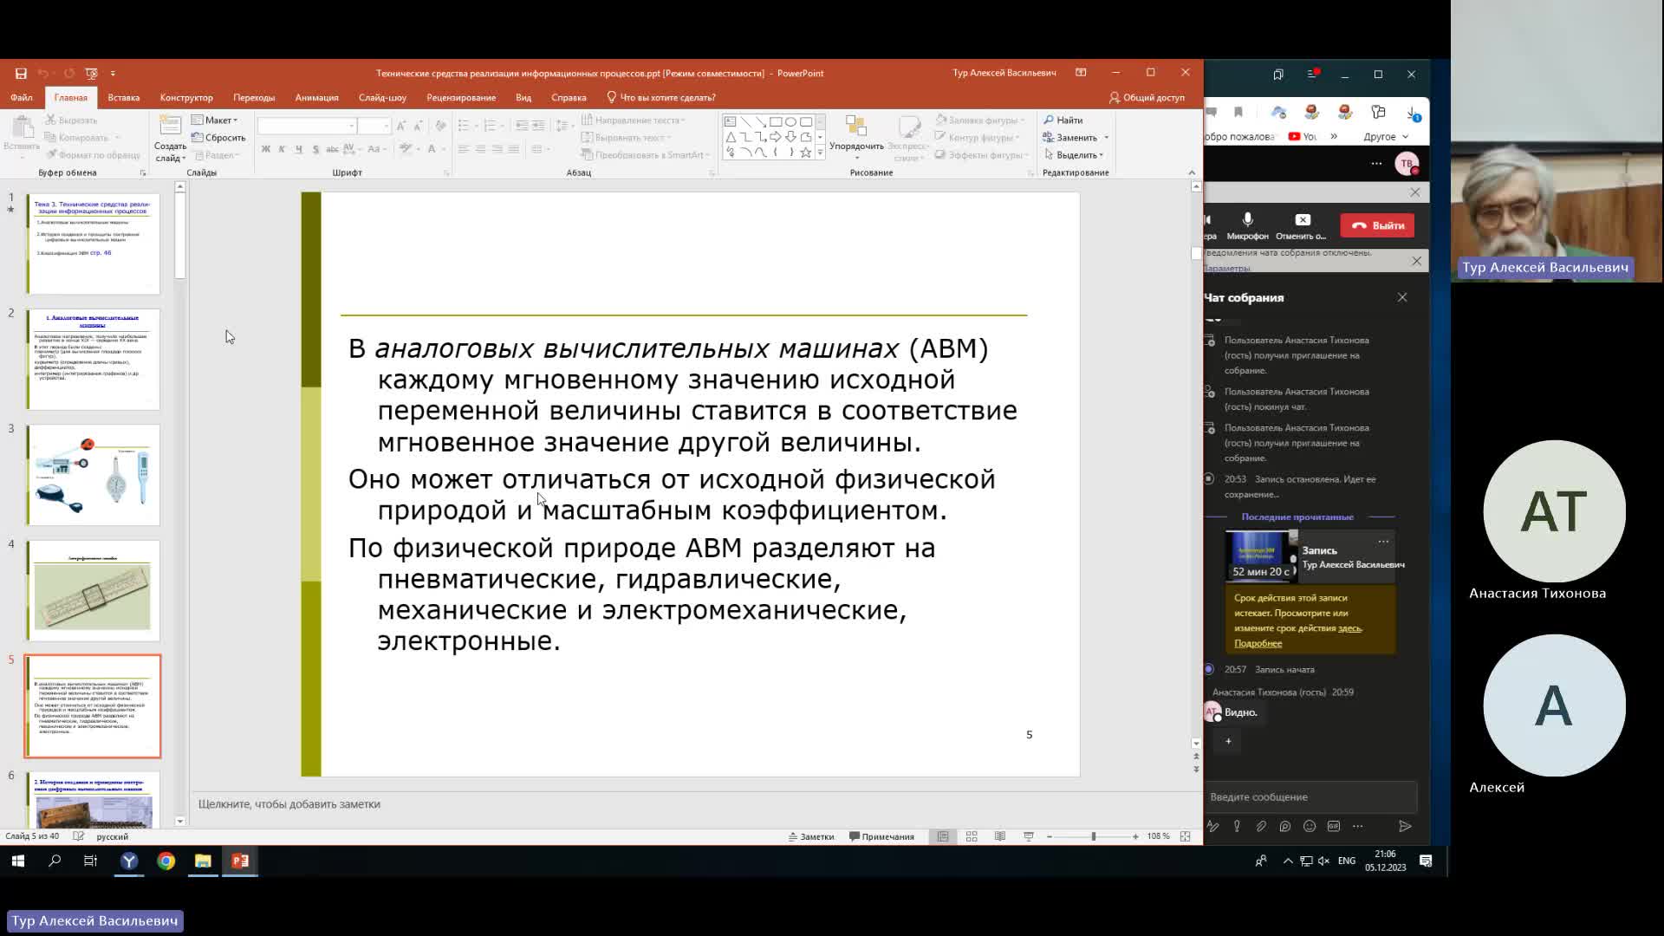Toggle underline (Ч) formatting
Screen dimensions: 1664x936
pyautogui.click(x=298, y=149)
